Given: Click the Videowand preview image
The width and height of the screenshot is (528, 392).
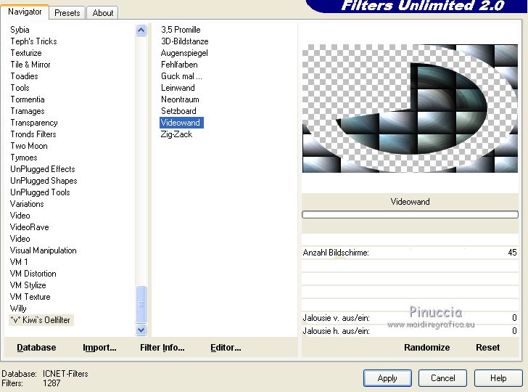Looking at the screenshot, I should pyautogui.click(x=410, y=109).
